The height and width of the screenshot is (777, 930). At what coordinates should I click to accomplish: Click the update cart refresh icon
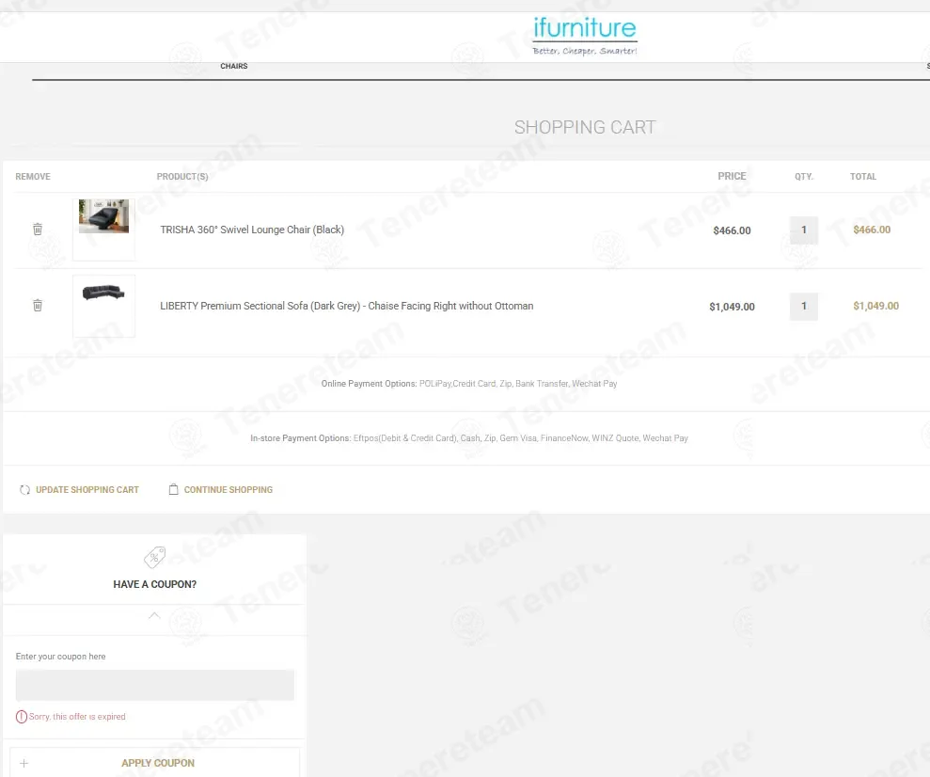pos(24,490)
